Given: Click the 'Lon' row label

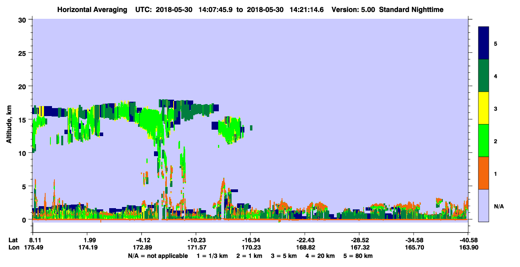Looking at the screenshot, I should pyautogui.click(x=14, y=248).
